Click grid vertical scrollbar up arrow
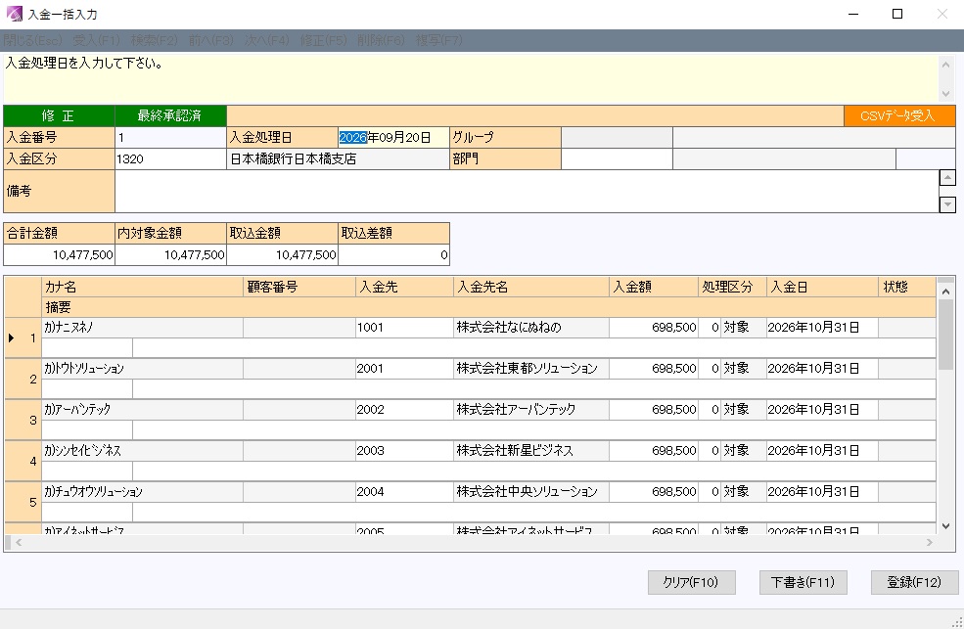The height and width of the screenshot is (629, 964). point(945,292)
